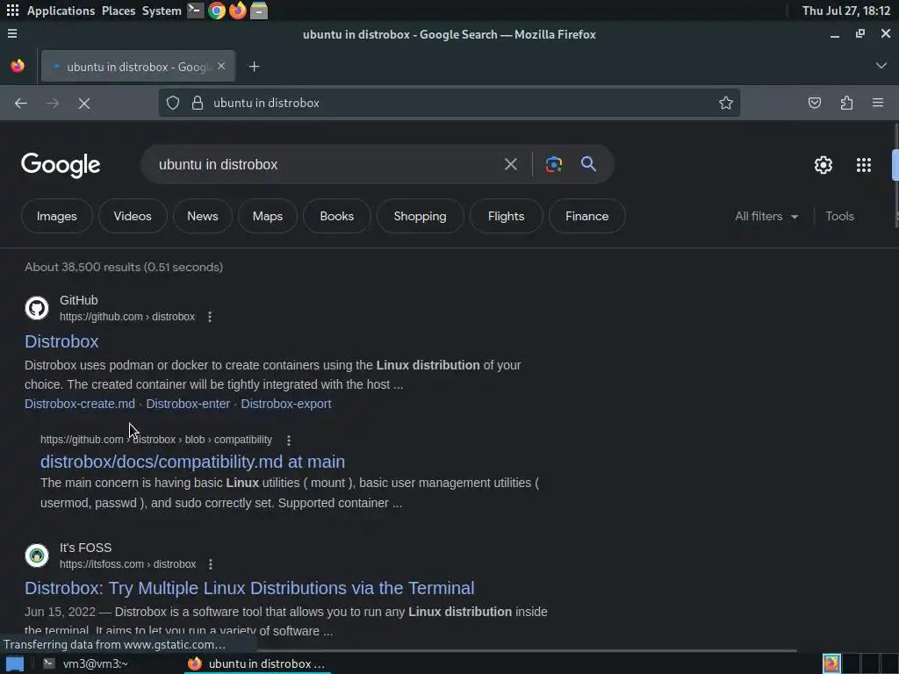
Task: Open the System menu
Action: (x=162, y=11)
